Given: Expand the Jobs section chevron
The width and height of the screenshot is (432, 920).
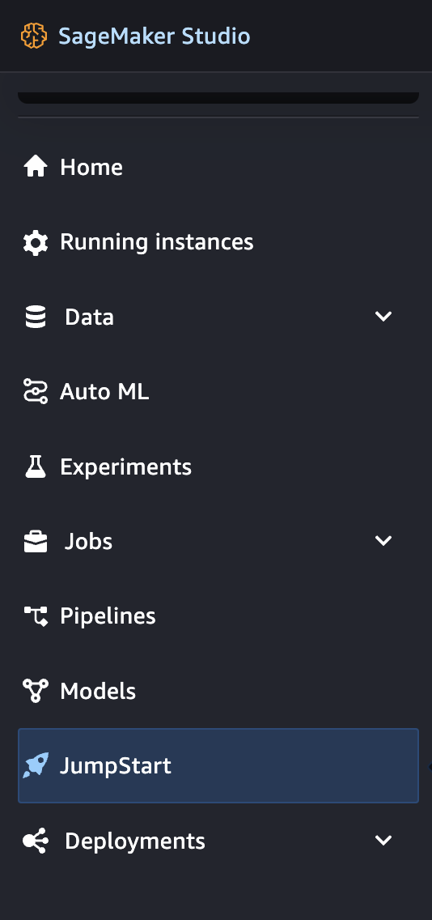Looking at the screenshot, I should click(383, 541).
